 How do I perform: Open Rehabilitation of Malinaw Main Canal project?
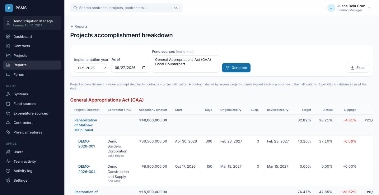pos(86,125)
